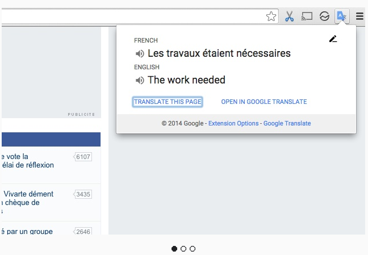The width and height of the screenshot is (368, 255).
Task: Click OPEN IN GOOGLE TRANSLATE
Action: [x=264, y=102]
